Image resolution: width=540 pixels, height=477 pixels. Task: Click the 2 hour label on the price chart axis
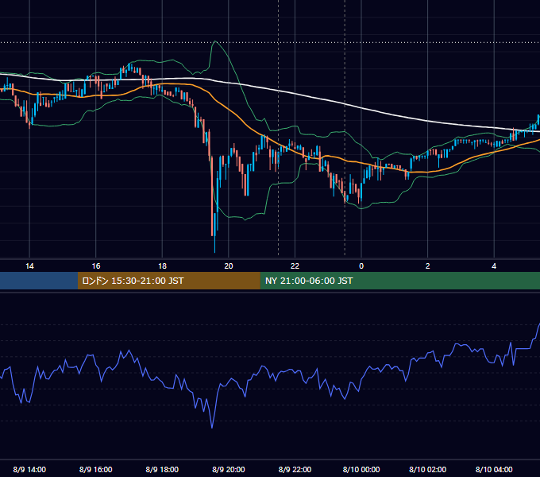[428, 266]
